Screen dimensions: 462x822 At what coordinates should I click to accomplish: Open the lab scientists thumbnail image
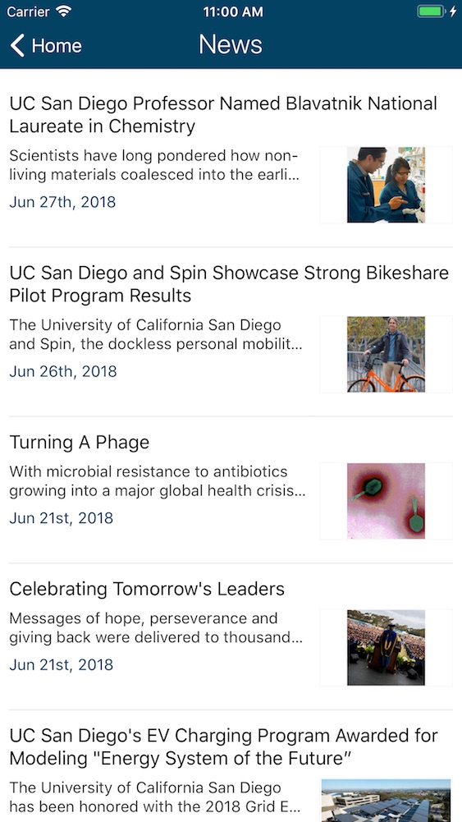[386, 185]
